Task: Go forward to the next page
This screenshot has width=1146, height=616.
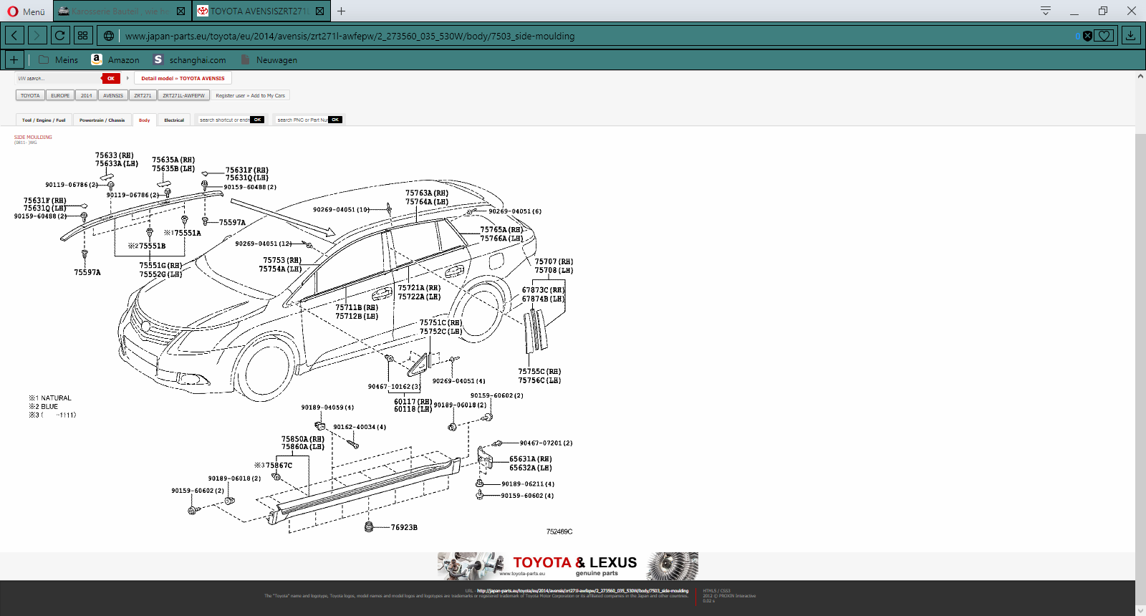Action: pyautogui.click(x=37, y=35)
